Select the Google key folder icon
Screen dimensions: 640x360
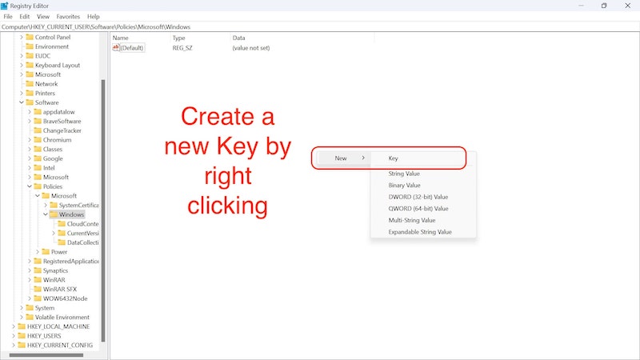coord(38,158)
